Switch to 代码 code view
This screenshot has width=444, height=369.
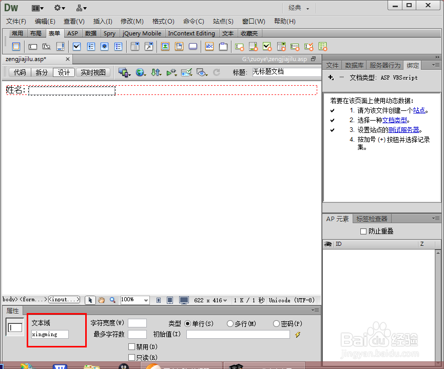pyautogui.click(x=20, y=72)
